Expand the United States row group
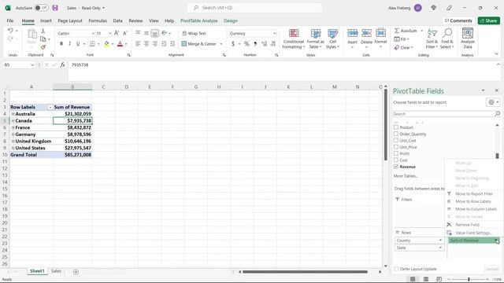 point(13,148)
